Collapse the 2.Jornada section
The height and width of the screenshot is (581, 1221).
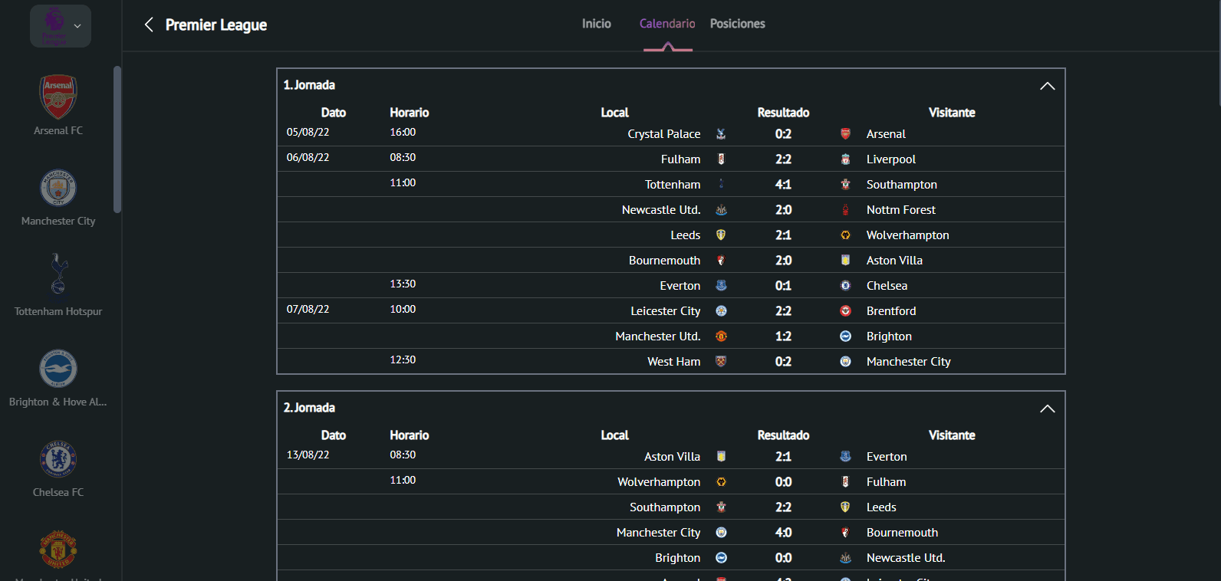point(1047,409)
